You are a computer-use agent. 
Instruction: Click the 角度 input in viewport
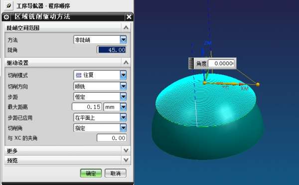pos(221,63)
